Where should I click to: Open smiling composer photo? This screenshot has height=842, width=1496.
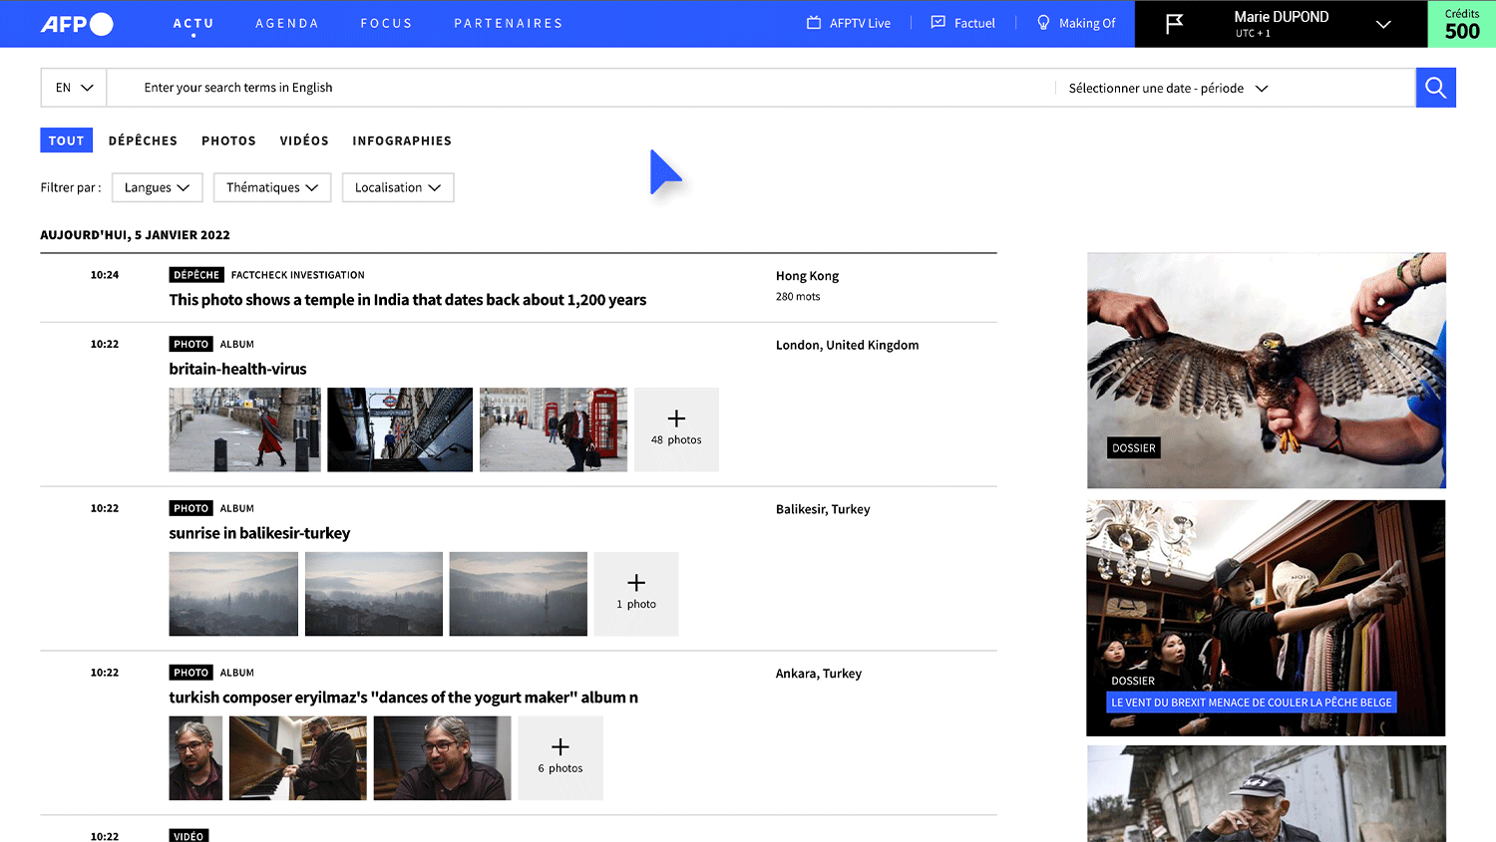pyautogui.click(x=443, y=758)
